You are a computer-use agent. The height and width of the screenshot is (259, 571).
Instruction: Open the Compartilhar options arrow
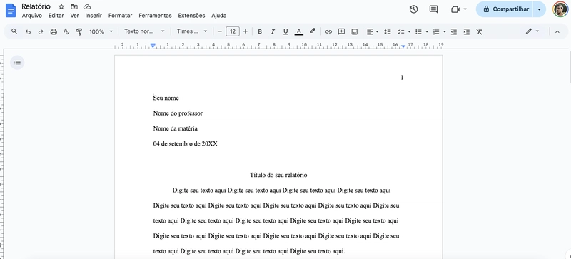540,9
